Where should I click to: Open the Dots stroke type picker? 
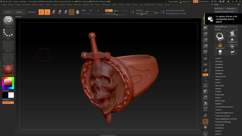point(8,34)
